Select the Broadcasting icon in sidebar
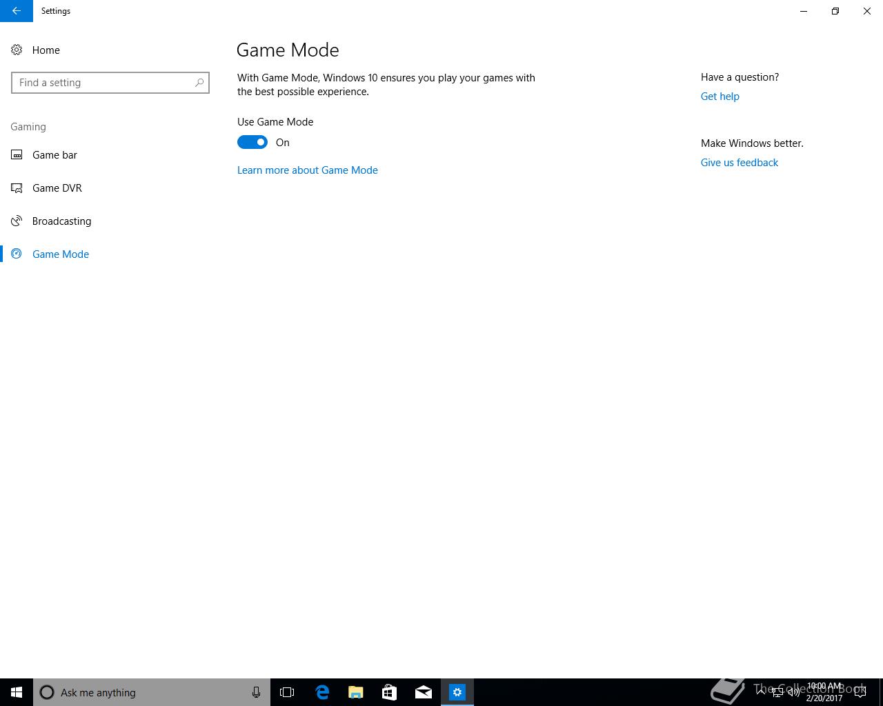This screenshot has height=706, width=883. click(x=17, y=221)
